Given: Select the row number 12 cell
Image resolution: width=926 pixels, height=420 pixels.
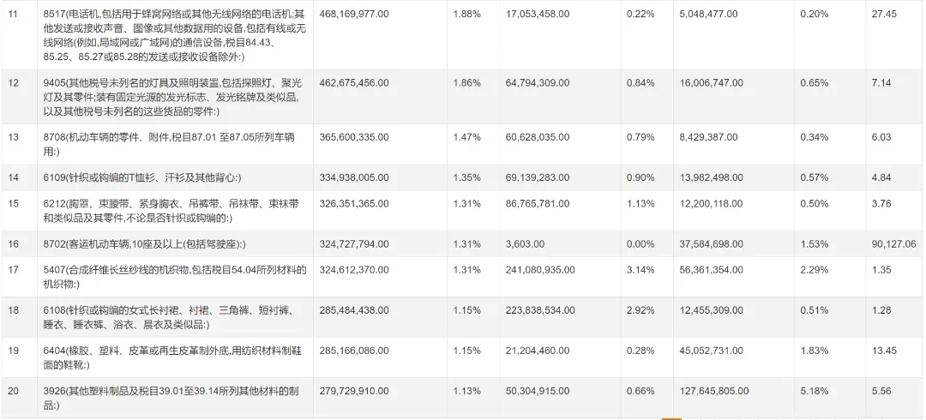Looking at the screenshot, I should 12,82.
